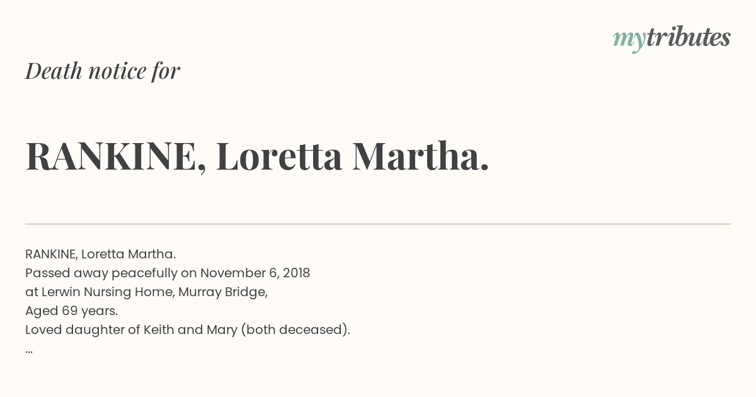Select the date "November 6, 2018"
The height and width of the screenshot is (397, 756).
pyautogui.click(x=255, y=273)
